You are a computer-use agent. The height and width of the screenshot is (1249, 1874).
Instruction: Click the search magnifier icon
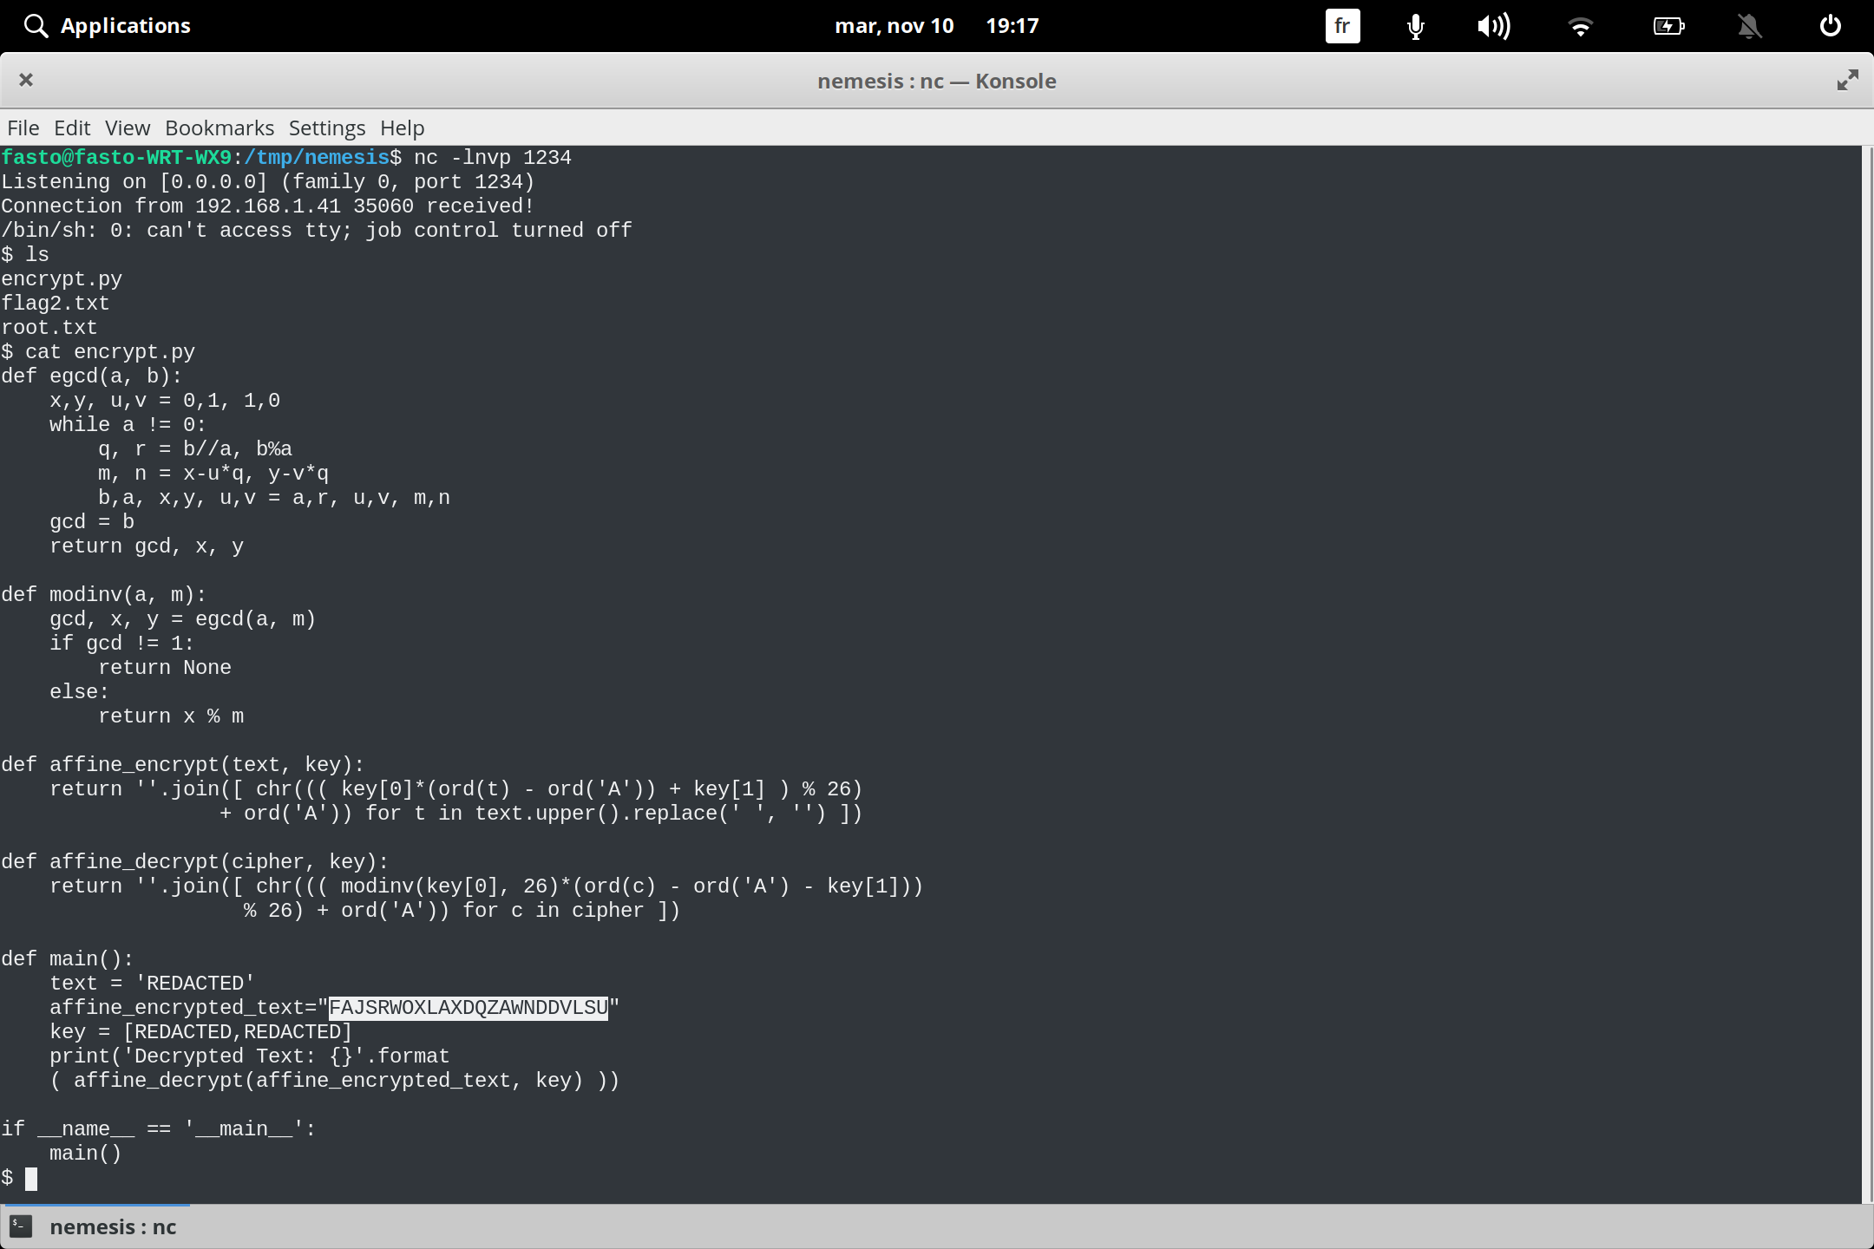(36, 25)
